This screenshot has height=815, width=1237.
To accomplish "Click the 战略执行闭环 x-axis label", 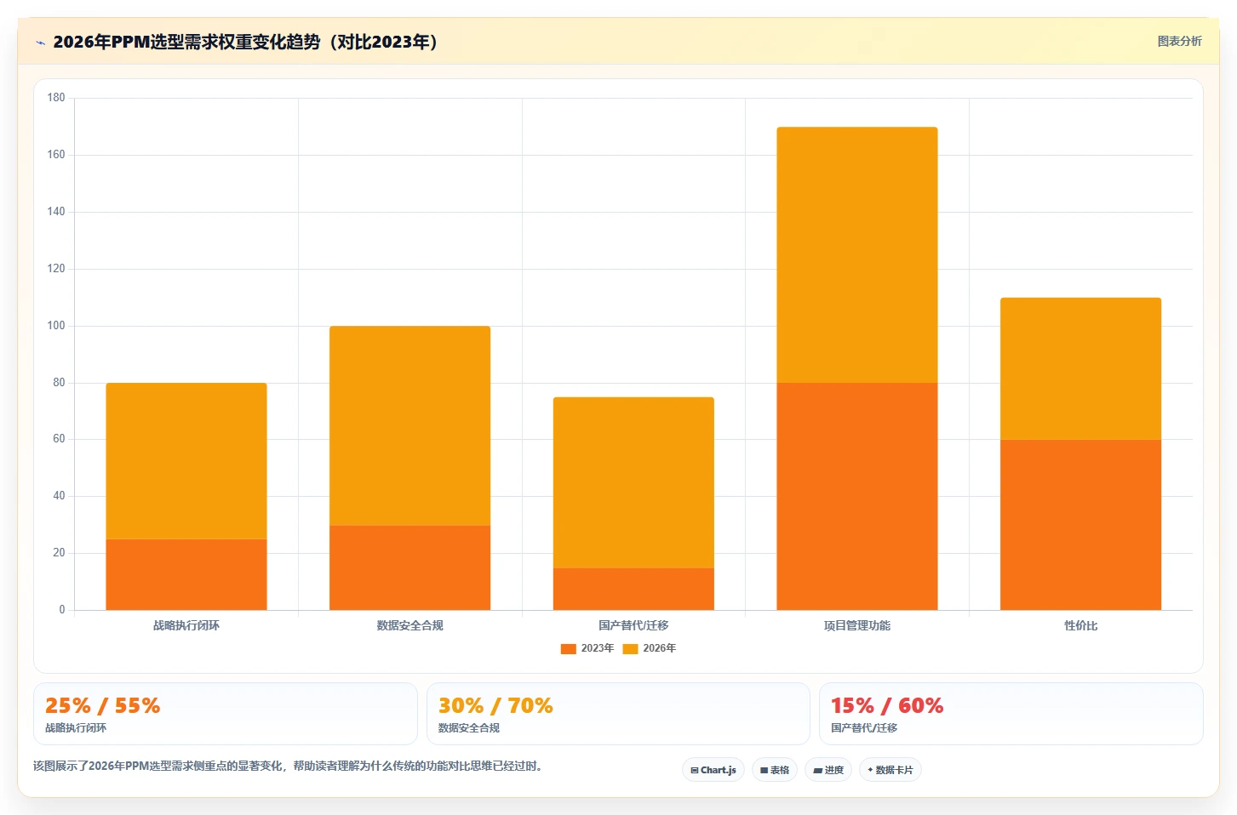I will coord(186,625).
